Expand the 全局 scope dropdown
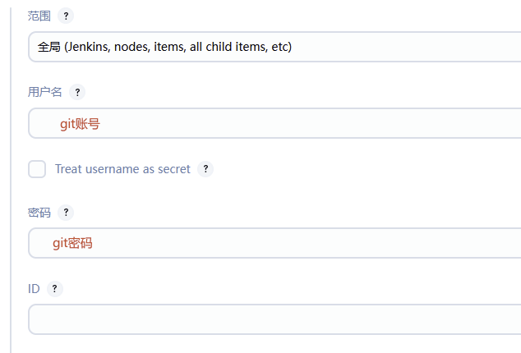The image size is (521, 353). pos(274,47)
